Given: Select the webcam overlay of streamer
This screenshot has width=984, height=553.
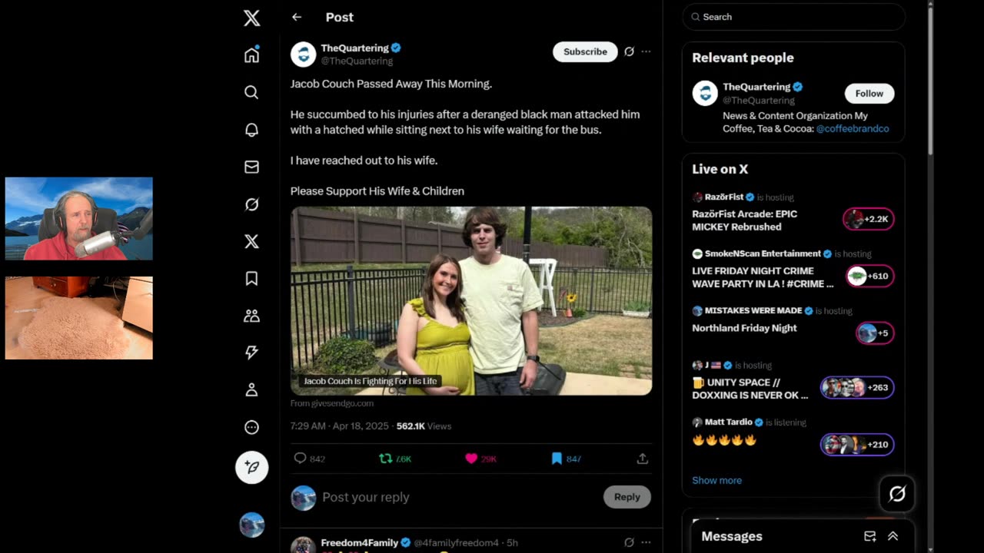Looking at the screenshot, I should 79,219.
